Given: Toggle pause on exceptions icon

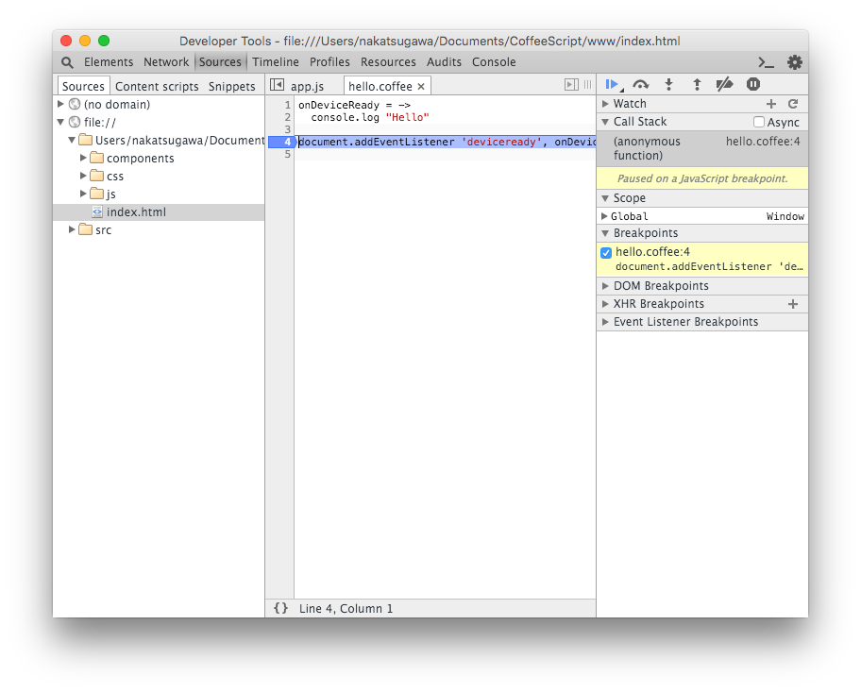Looking at the screenshot, I should [x=752, y=84].
